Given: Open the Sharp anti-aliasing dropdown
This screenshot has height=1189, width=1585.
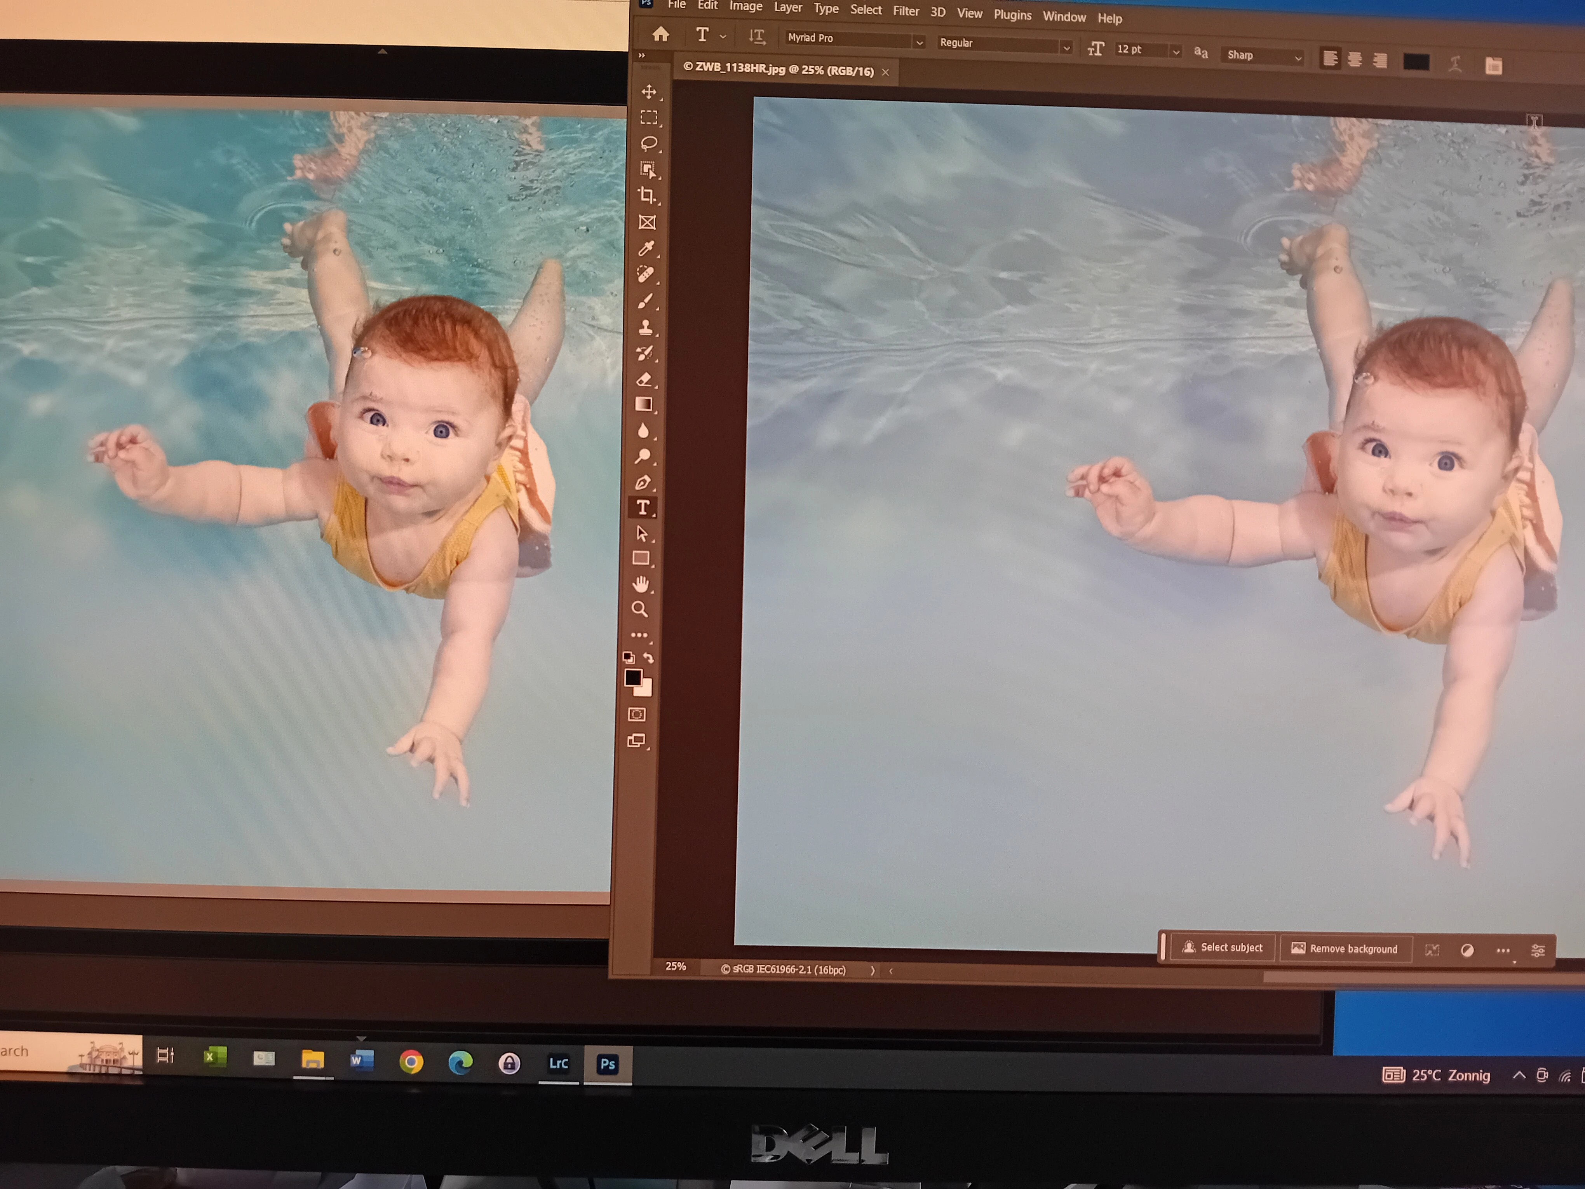Looking at the screenshot, I should [x=1298, y=58].
